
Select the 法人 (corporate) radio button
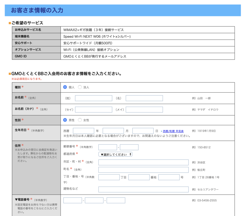(x=80, y=87)
